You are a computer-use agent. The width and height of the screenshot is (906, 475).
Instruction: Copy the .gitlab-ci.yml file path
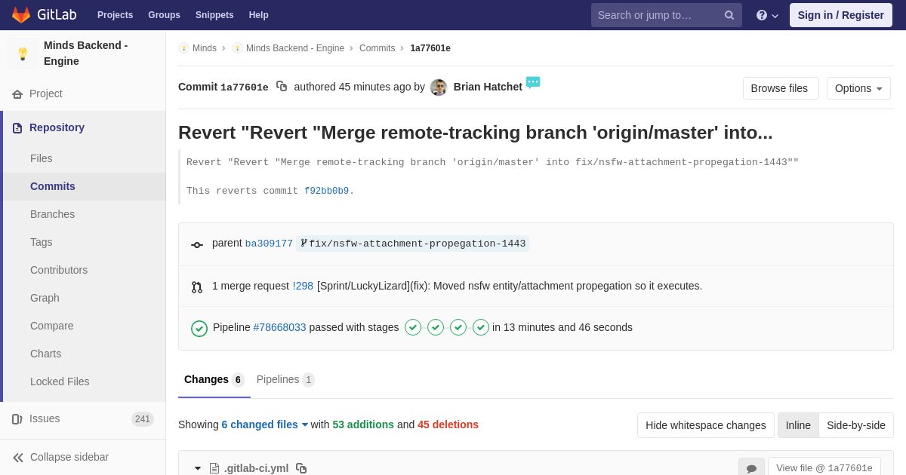301,468
